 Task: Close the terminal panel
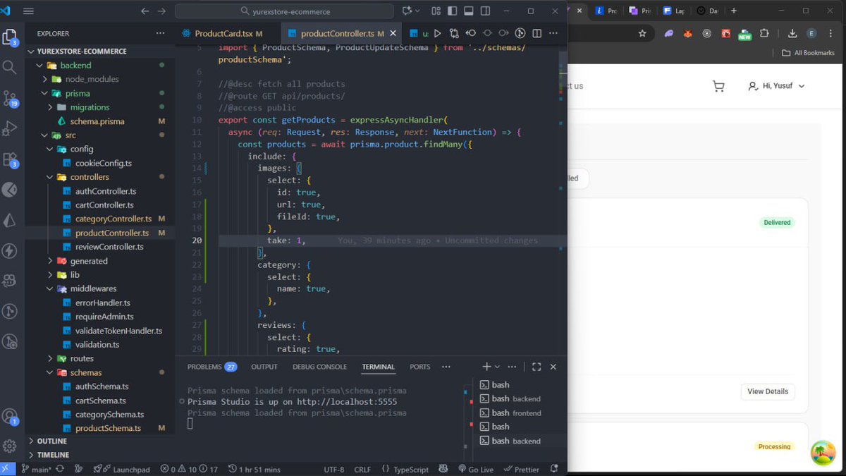pos(553,367)
